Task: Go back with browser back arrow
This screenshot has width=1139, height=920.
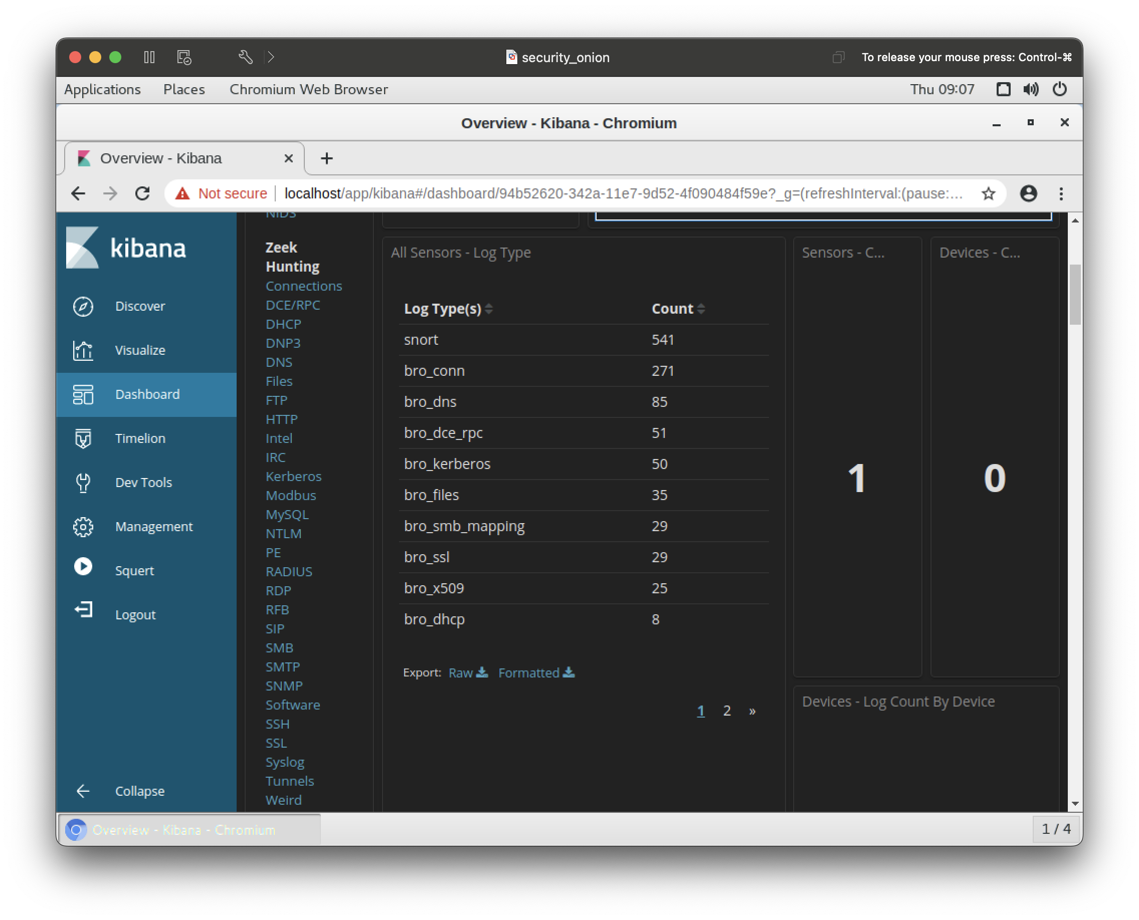Action: (x=78, y=193)
